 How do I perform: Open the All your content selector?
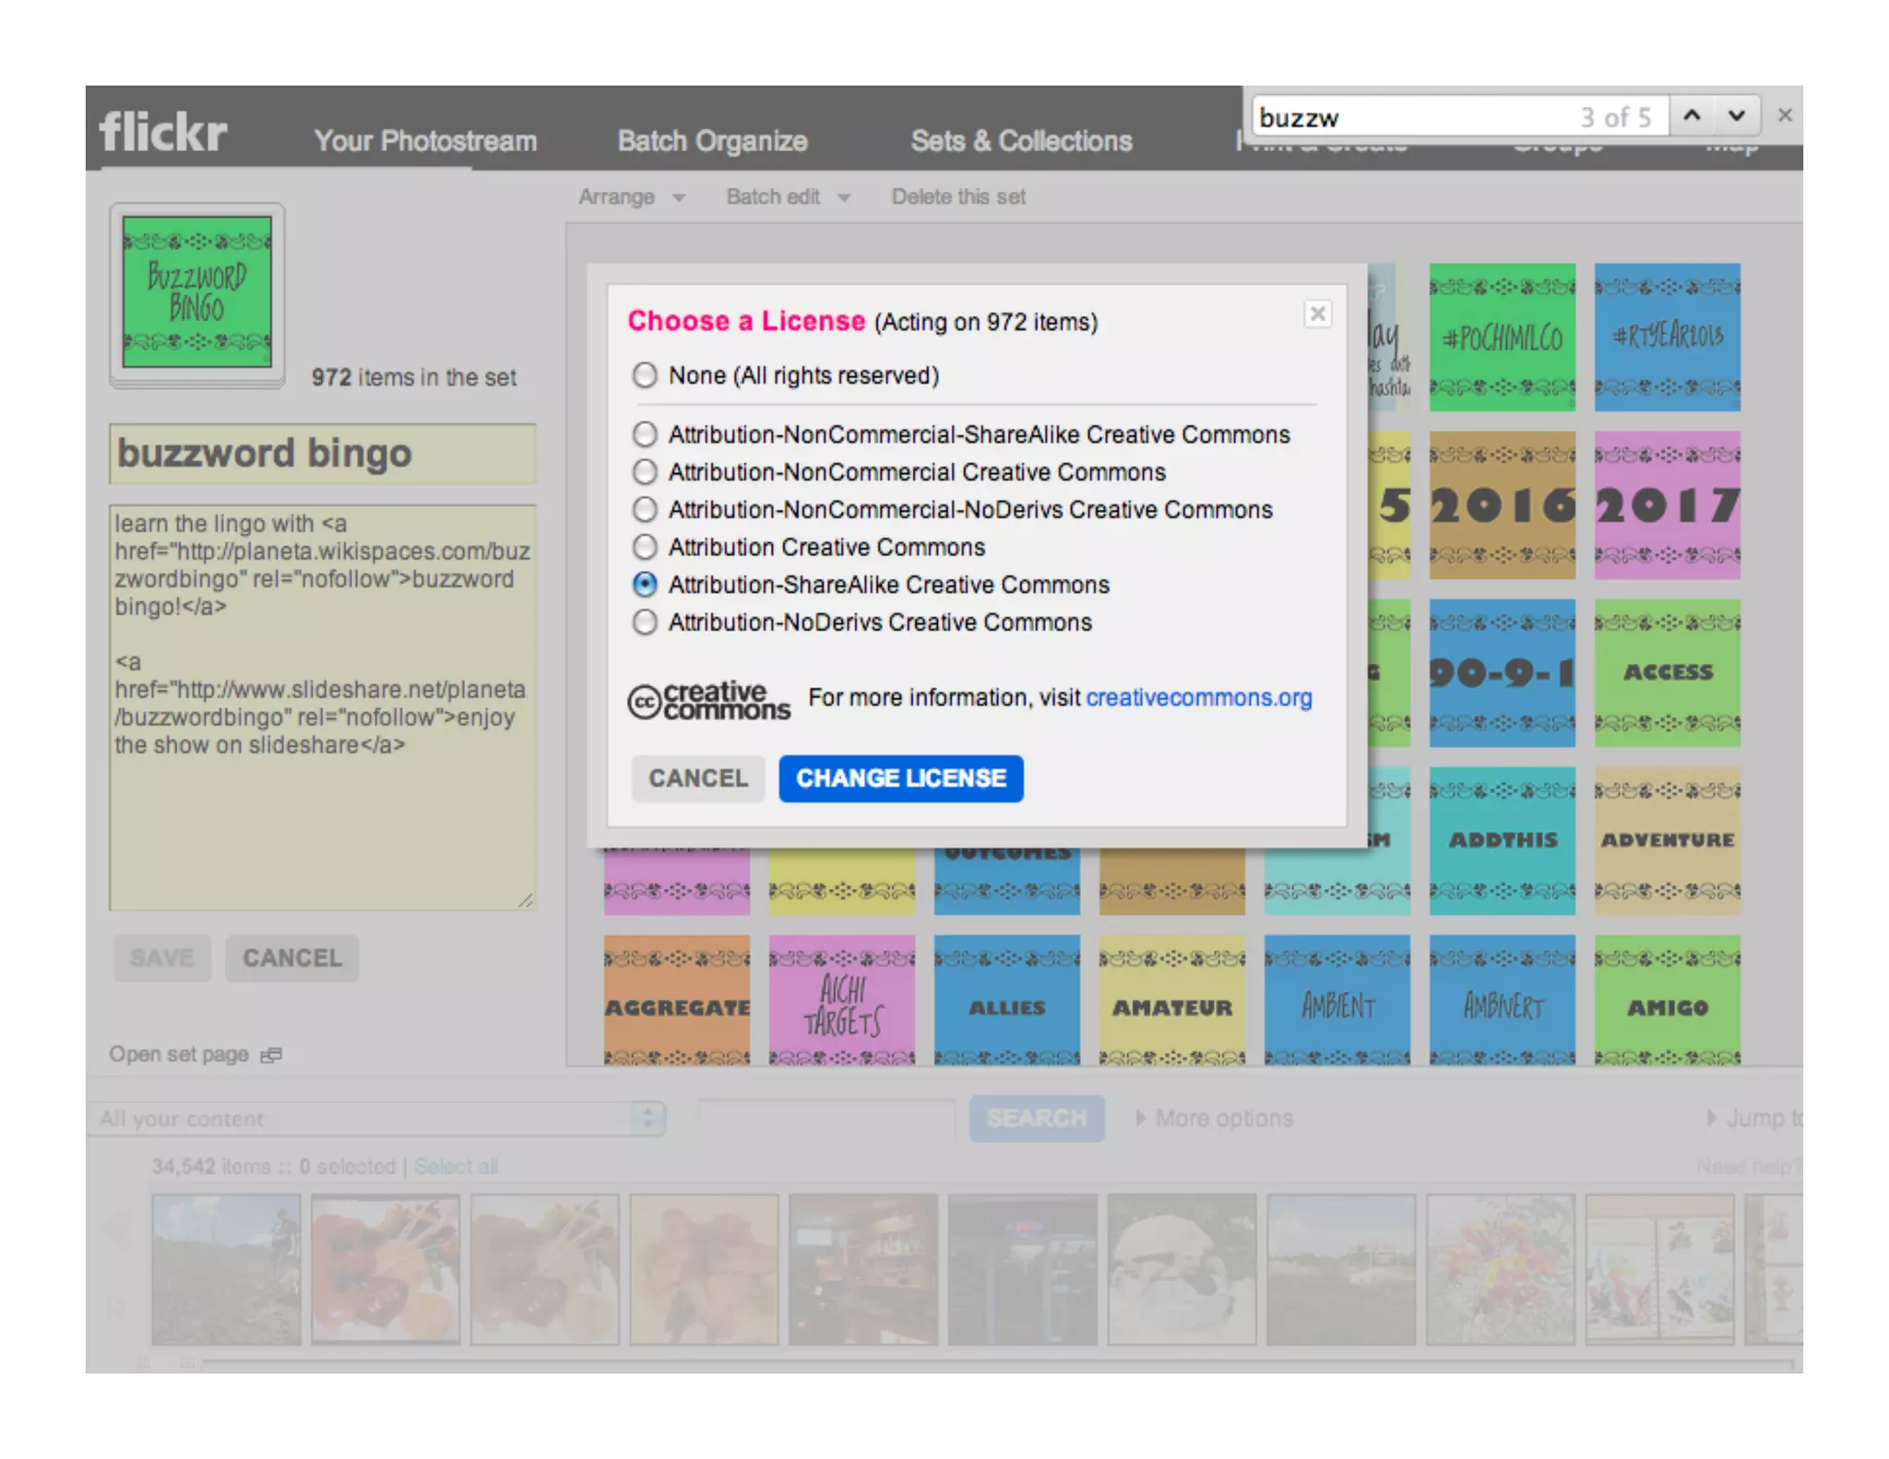point(375,1119)
